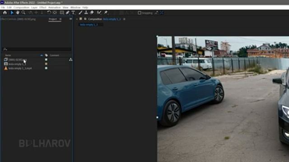
Task: Click the label tag column header icon
Action: point(46,55)
